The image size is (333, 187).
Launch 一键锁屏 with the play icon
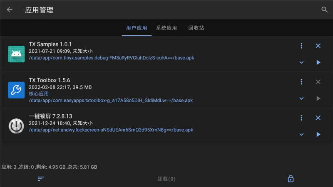(x=318, y=134)
